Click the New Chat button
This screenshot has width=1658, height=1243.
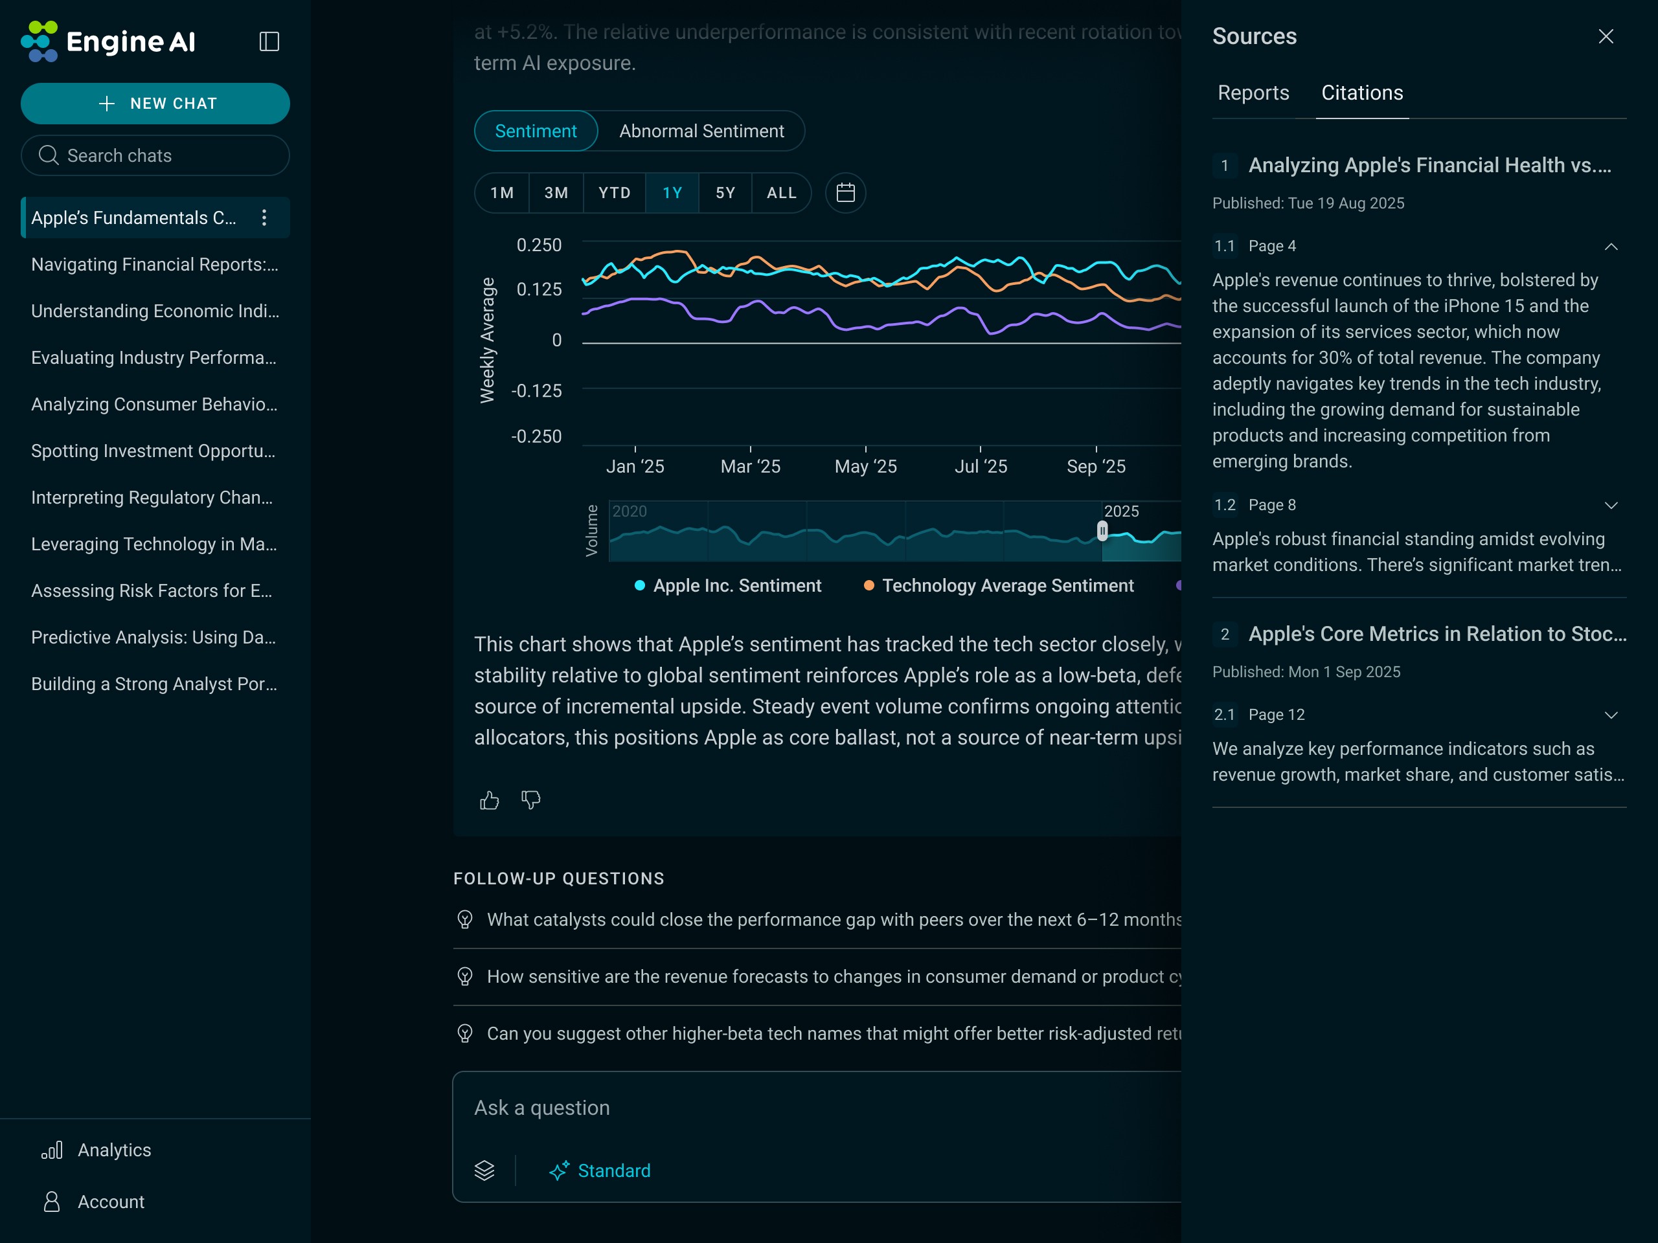(155, 104)
